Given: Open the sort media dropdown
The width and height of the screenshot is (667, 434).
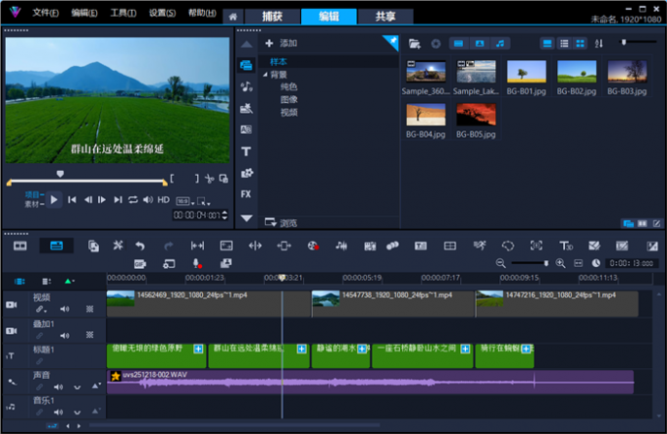Looking at the screenshot, I should pyautogui.click(x=599, y=43).
